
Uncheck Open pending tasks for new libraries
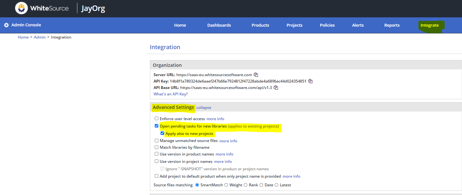[x=156, y=126]
